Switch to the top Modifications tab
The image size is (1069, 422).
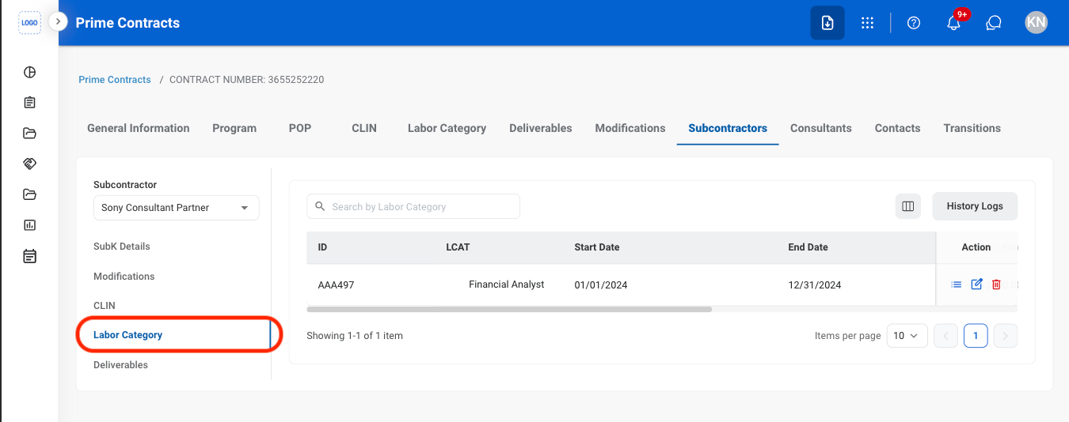click(x=630, y=128)
